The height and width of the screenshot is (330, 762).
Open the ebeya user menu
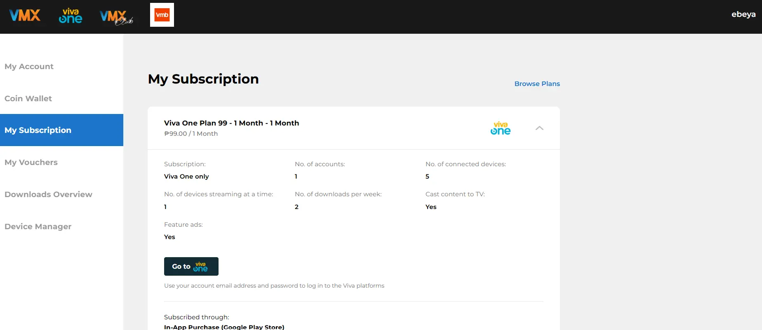[743, 14]
